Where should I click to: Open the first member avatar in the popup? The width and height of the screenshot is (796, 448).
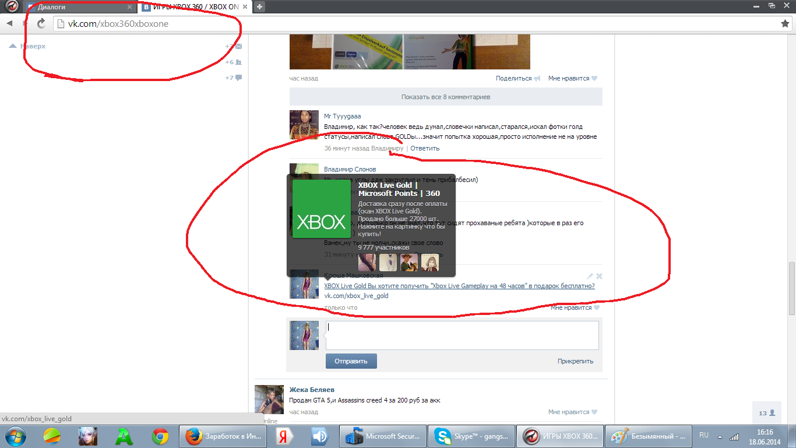tap(367, 262)
